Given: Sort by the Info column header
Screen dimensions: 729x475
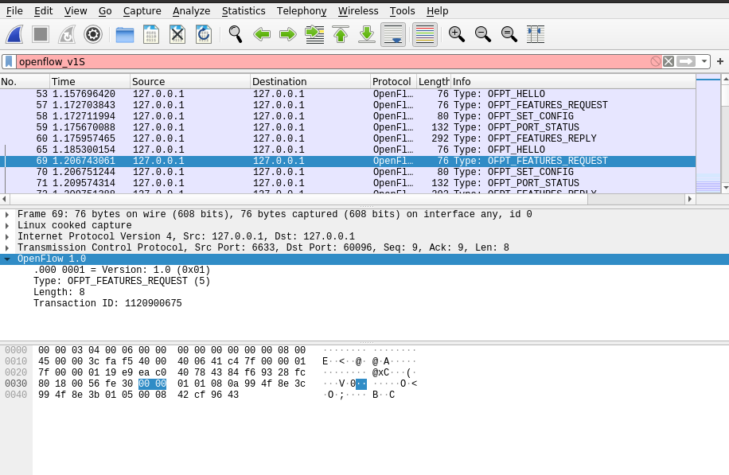Looking at the screenshot, I should point(573,82).
